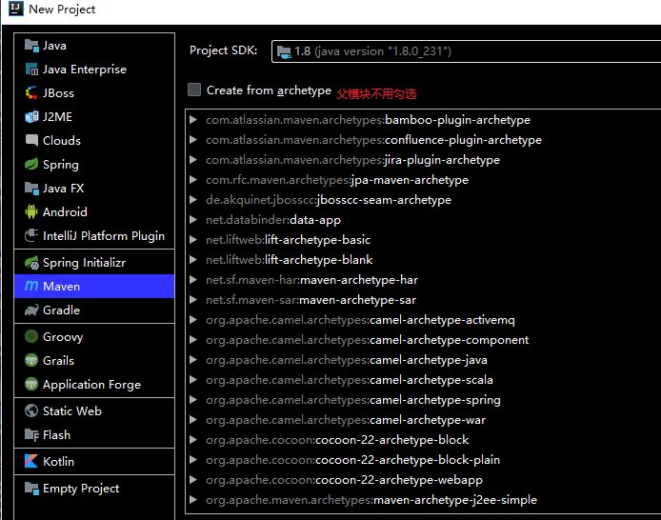
Task: Click the Gradle elephant icon
Action: click(31, 310)
